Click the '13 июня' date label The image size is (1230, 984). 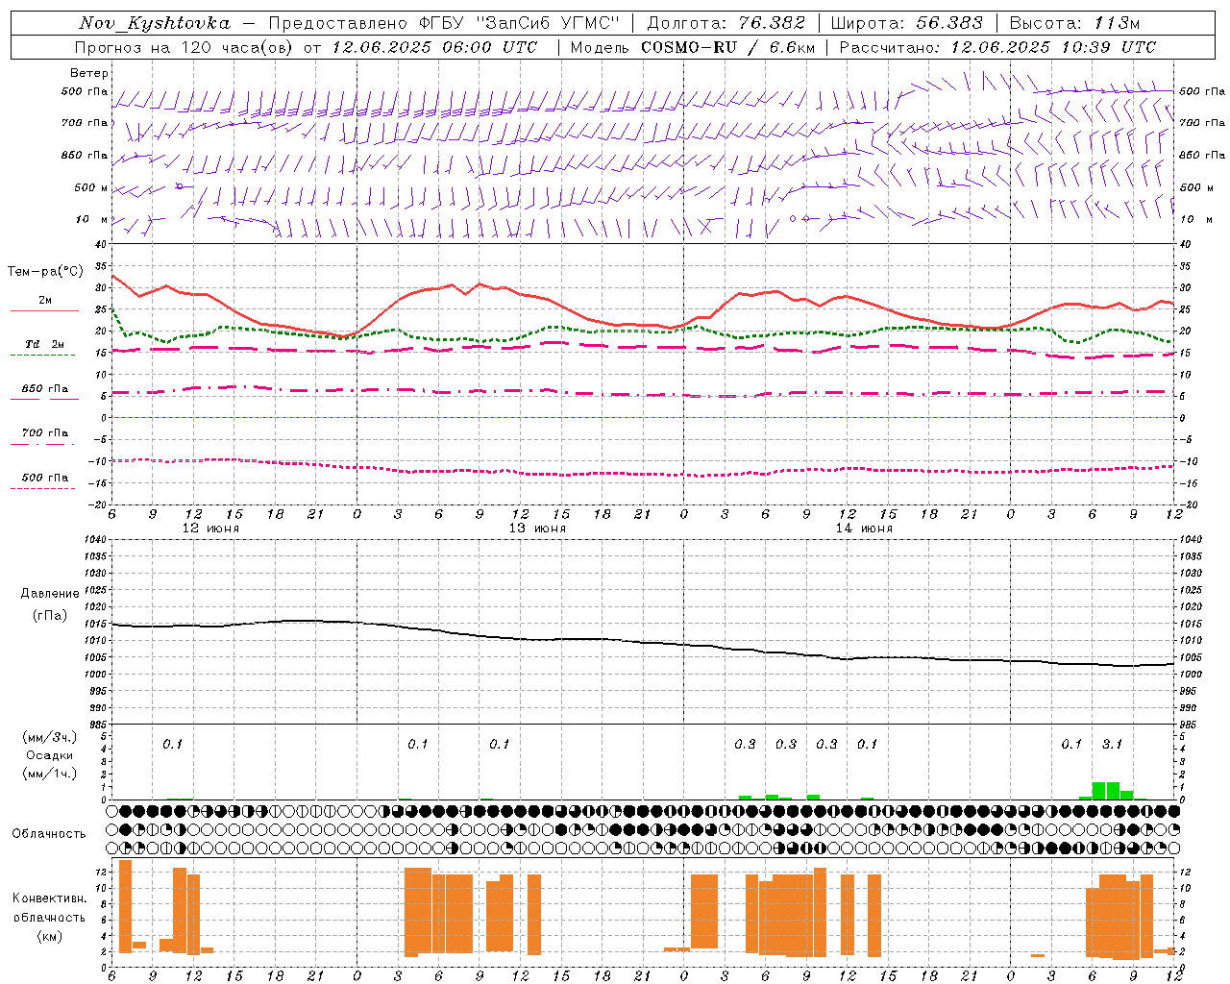click(537, 529)
